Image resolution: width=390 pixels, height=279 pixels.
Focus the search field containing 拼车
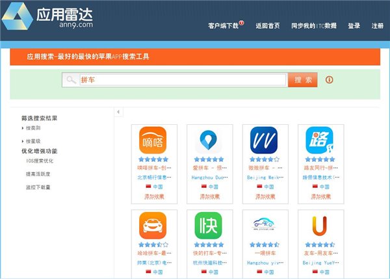[183, 80]
